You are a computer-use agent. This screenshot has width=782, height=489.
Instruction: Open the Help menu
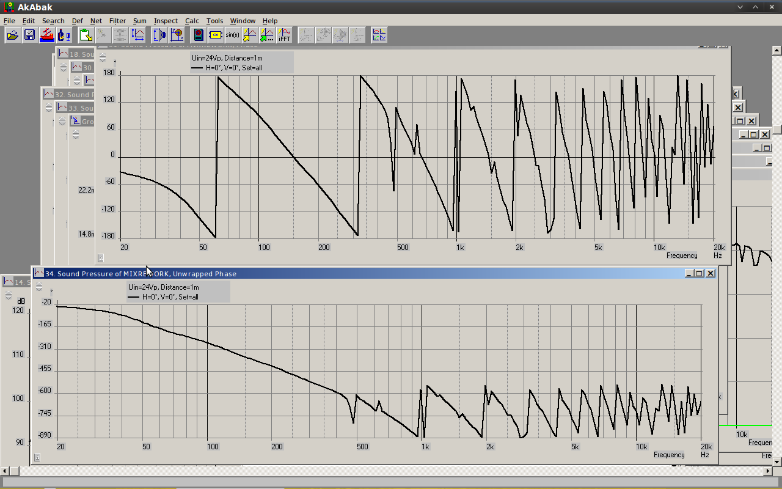[269, 21]
